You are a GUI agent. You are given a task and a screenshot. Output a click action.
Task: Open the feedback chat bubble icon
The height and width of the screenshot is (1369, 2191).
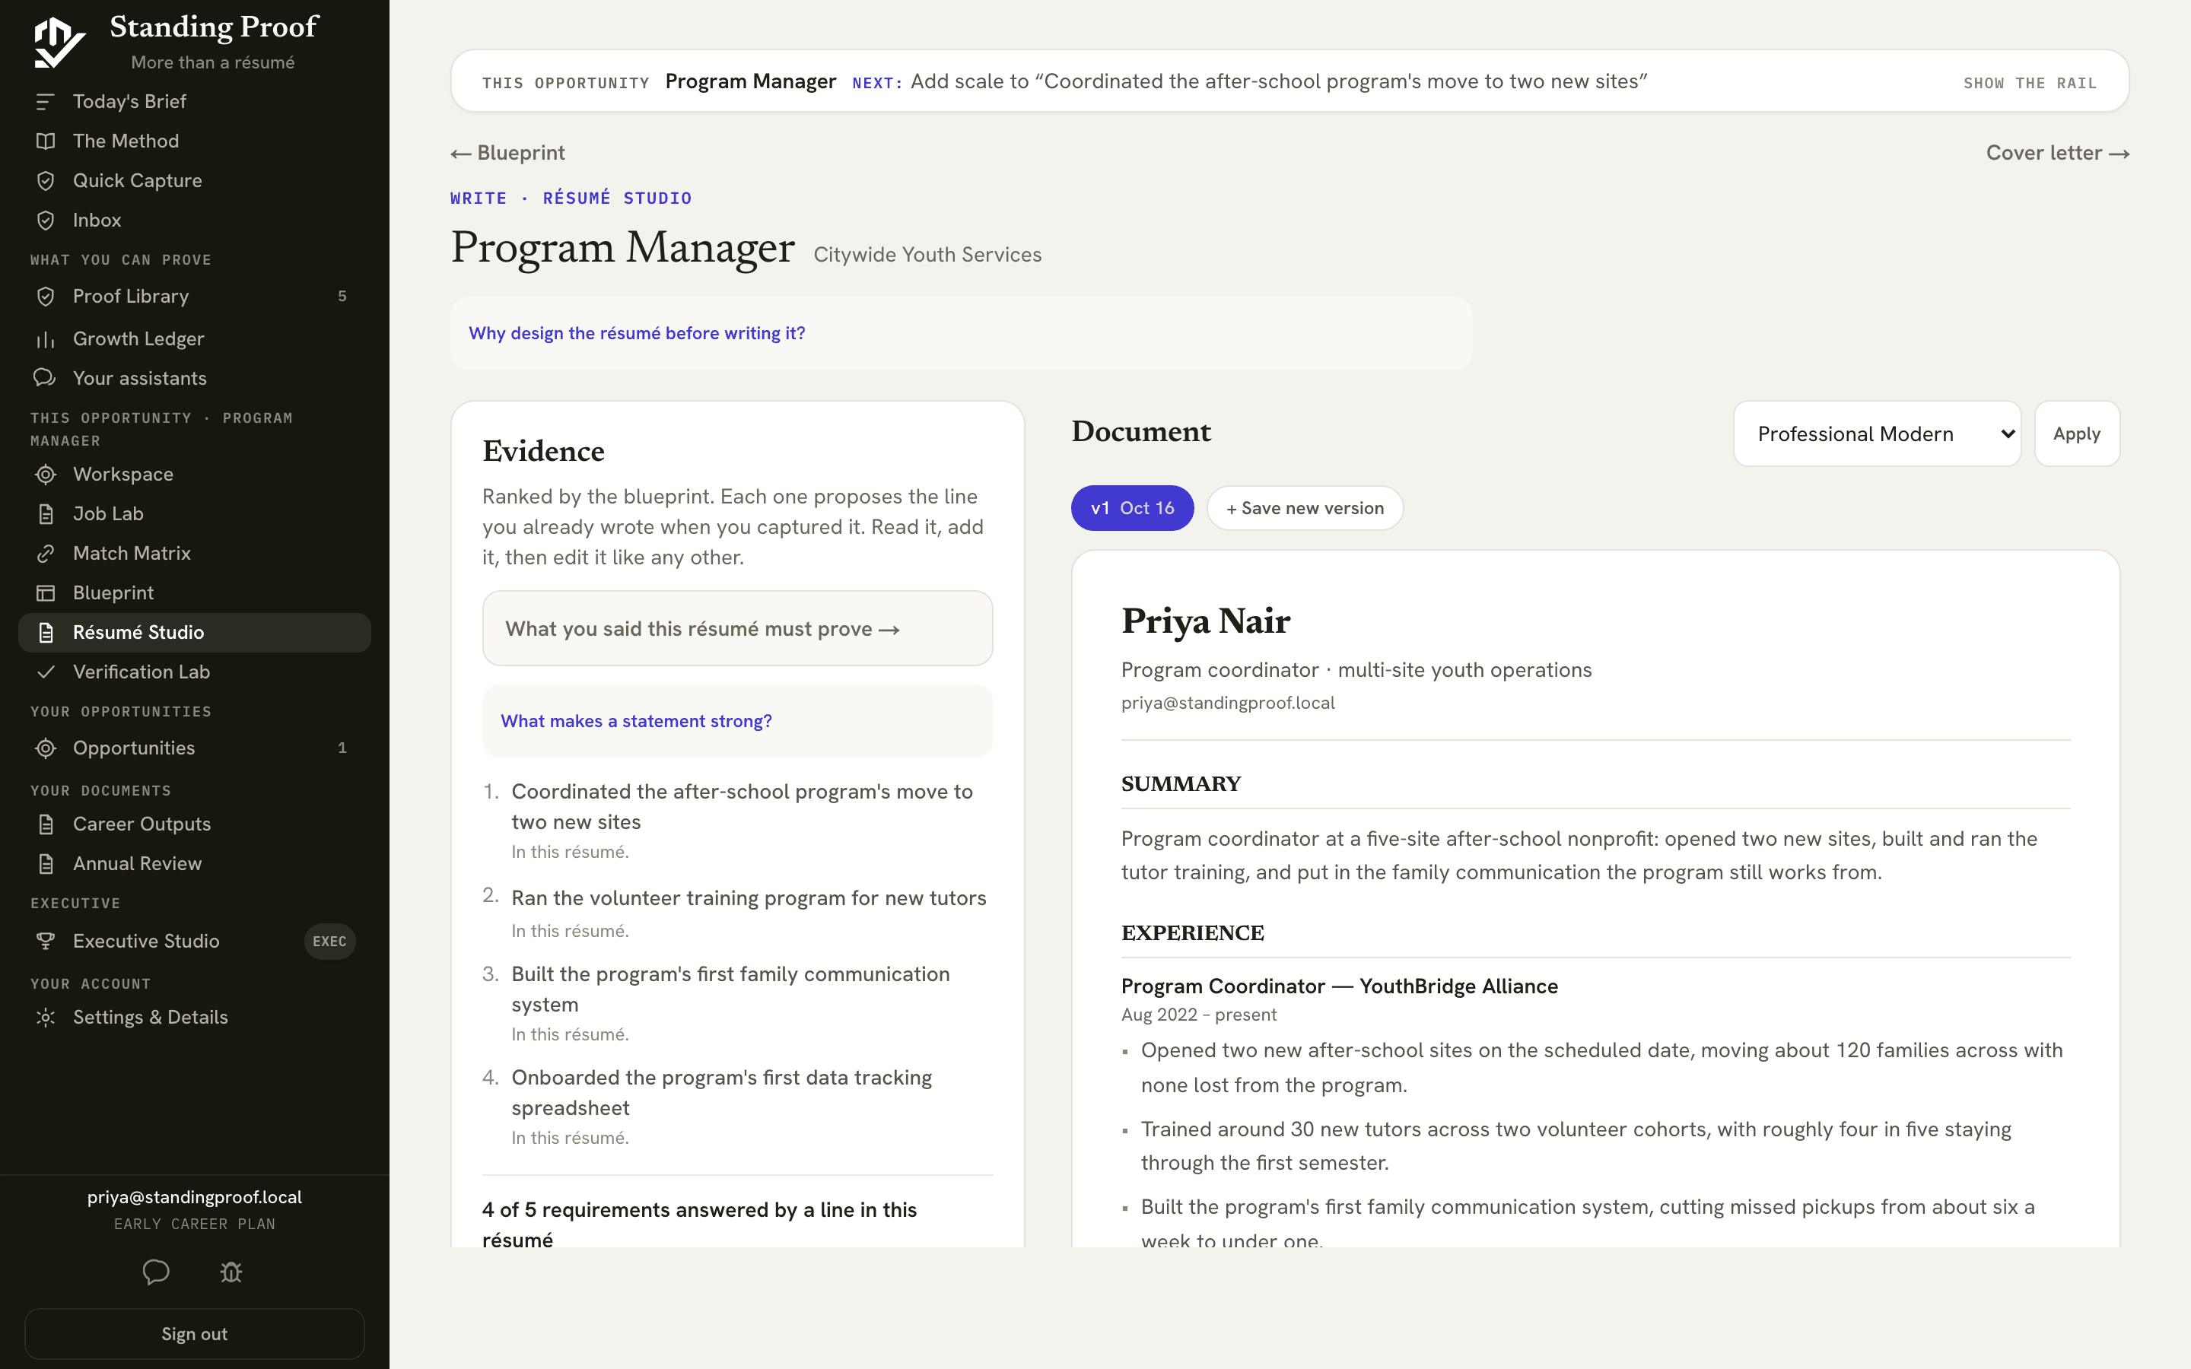pyautogui.click(x=156, y=1272)
